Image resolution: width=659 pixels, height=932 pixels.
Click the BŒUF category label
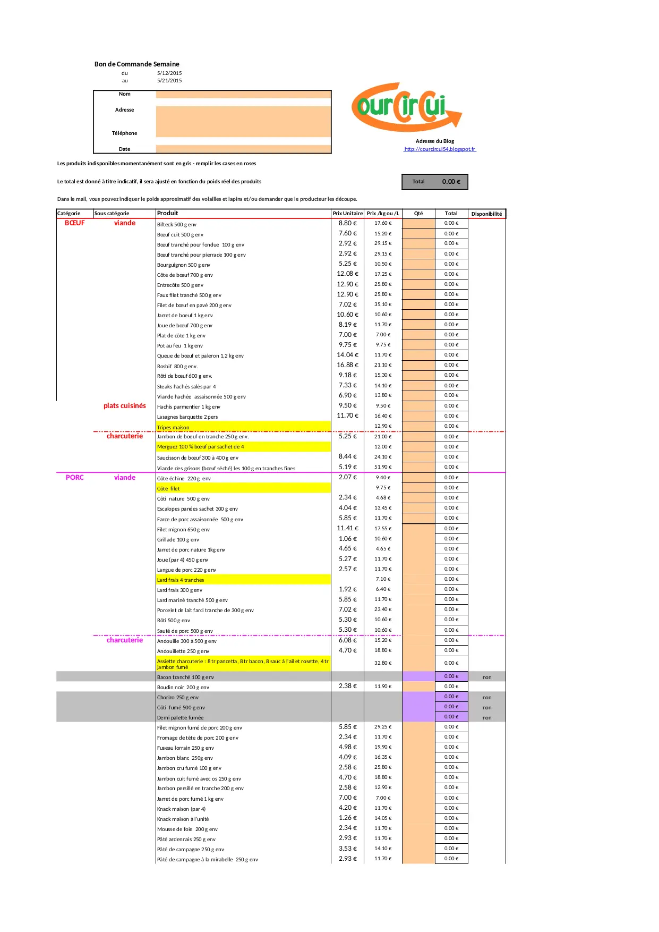(74, 223)
